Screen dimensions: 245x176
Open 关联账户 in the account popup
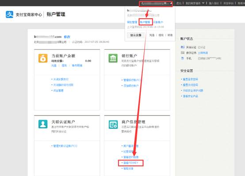click(158, 22)
